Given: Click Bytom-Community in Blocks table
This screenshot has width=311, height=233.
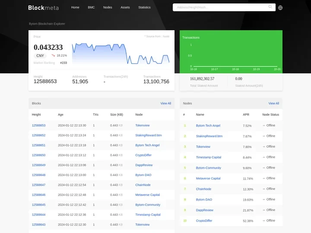Looking at the screenshot, I should (x=148, y=205).
